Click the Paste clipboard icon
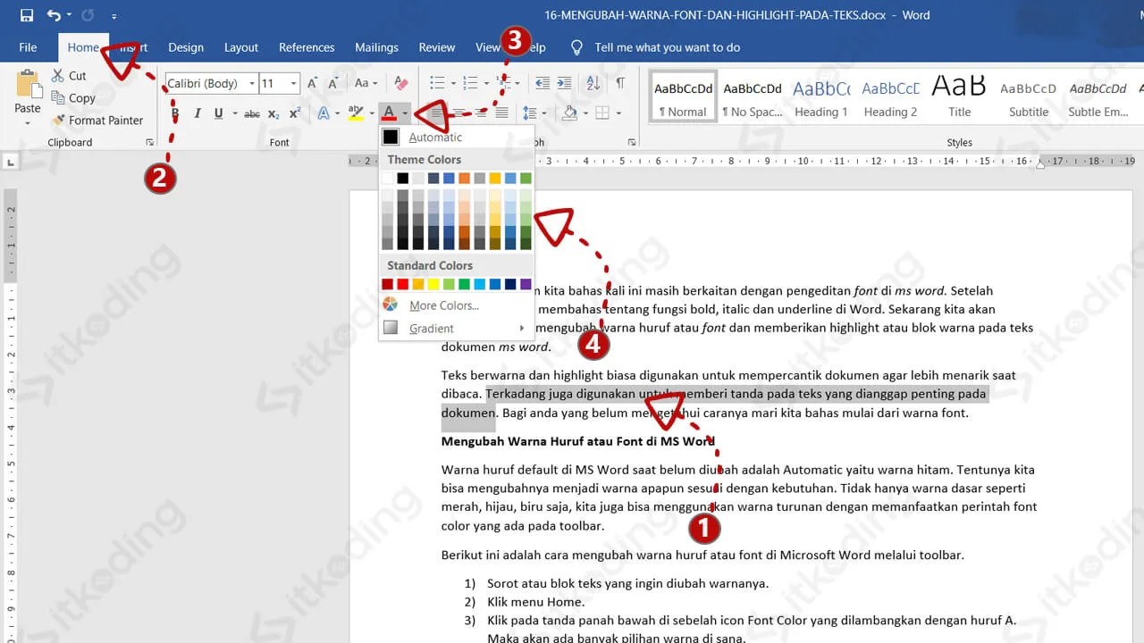This screenshot has height=643, width=1144. coord(28,83)
